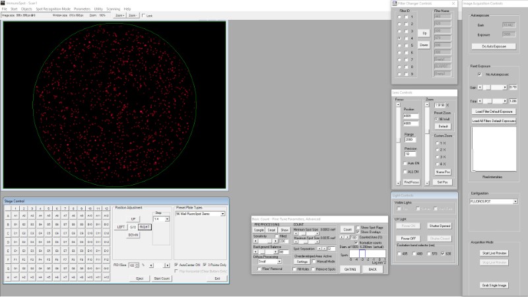Click the filter changer Down button

coord(424,45)
